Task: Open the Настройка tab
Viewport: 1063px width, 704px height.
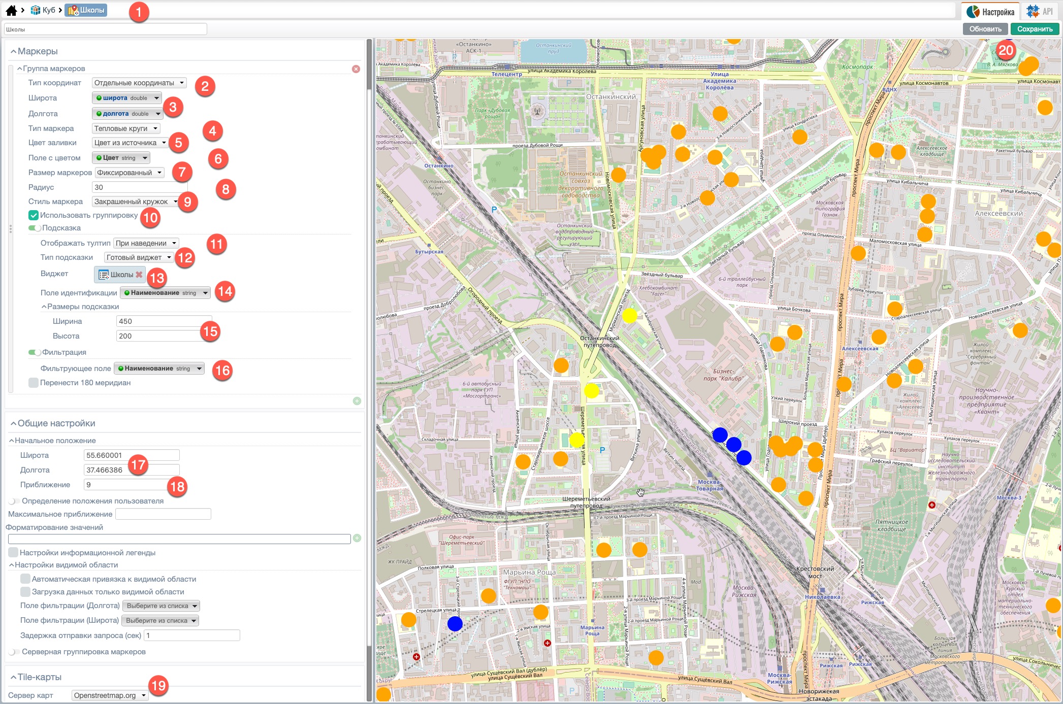Action: pos(990,11)
